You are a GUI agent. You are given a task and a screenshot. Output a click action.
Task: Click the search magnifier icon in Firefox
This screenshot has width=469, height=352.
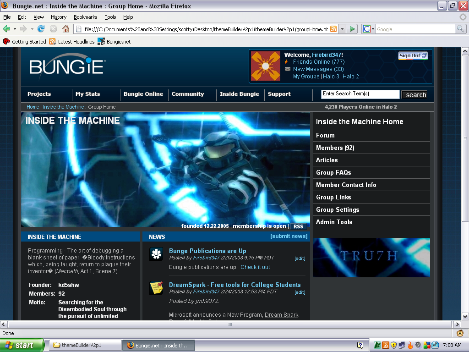pyautogui.click(x=460, y=29)
